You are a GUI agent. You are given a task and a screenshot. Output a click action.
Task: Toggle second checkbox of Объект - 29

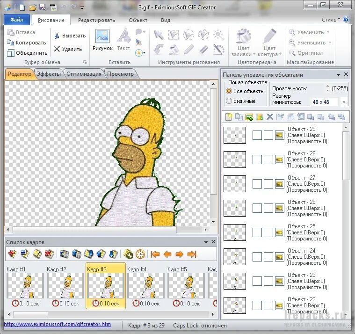[268, 135]
